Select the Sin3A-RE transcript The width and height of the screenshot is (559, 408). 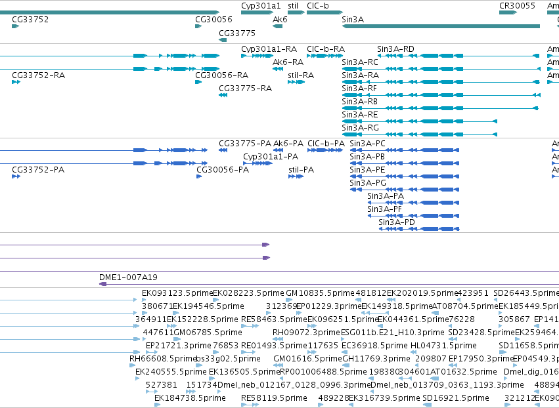(419, 121)
